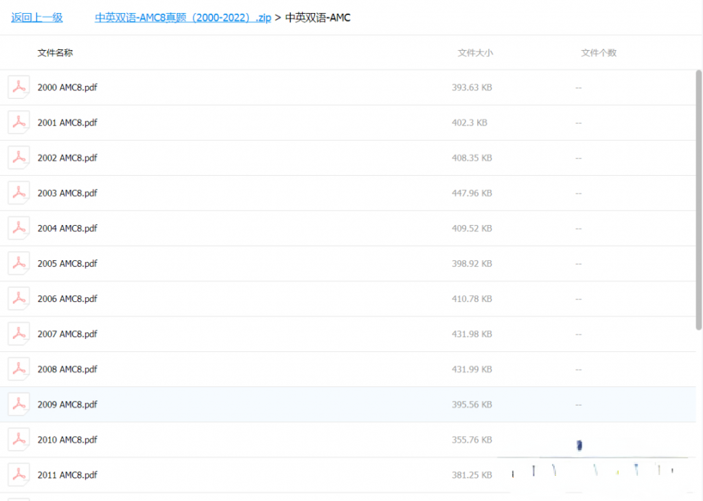The height and width of the screenshot is (501, 703).
Task: Click the PDF icon for 2007 AMC8.pdf
Action: pos(19,334)
